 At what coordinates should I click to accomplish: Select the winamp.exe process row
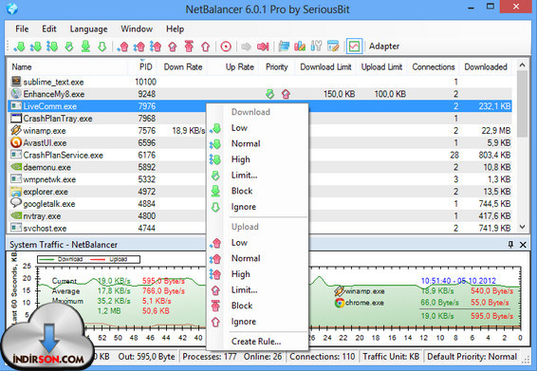107,131
